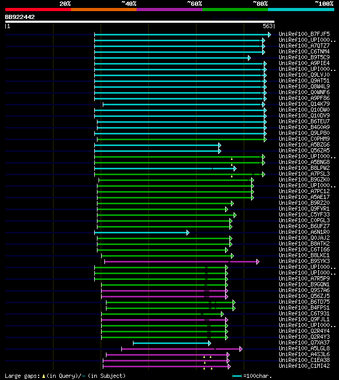This screenshot has width=339, height=380.
Task: Click the cyan ~100% identity legend segment
Action: pyautogui.click(x=301, y=10)
